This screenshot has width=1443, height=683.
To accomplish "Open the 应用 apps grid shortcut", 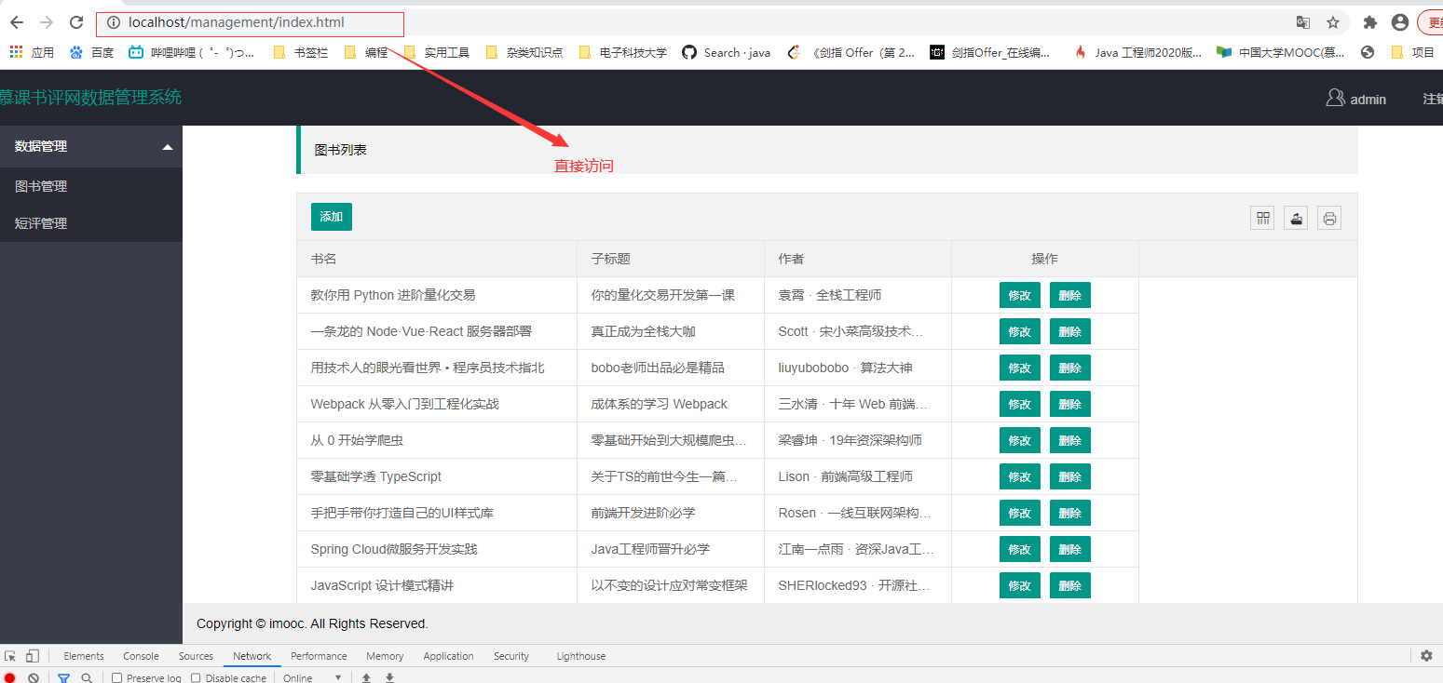I will [32, 52].
